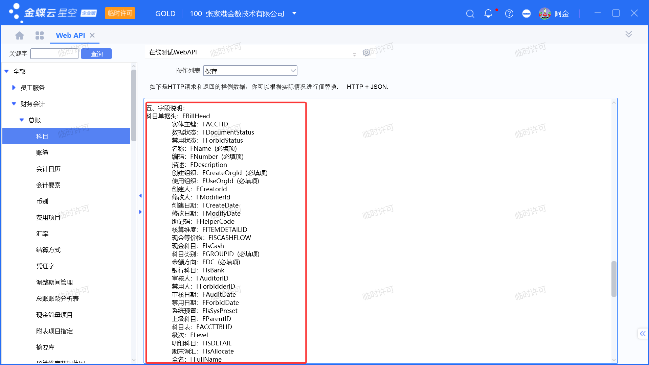
Task: Open the company switcher dropdown arrow
Action: coord(294,14)
